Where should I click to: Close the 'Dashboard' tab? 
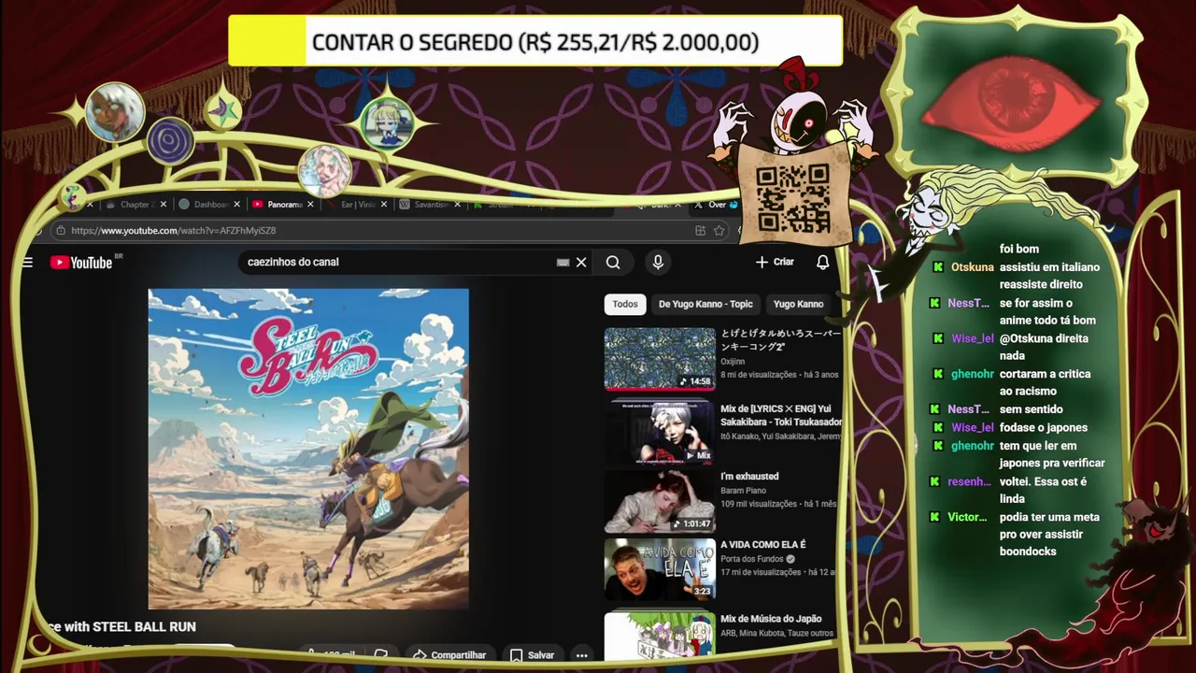coord(236,205)
